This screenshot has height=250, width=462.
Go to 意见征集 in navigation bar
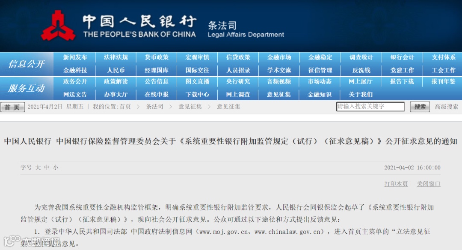[x=279, y=94]
